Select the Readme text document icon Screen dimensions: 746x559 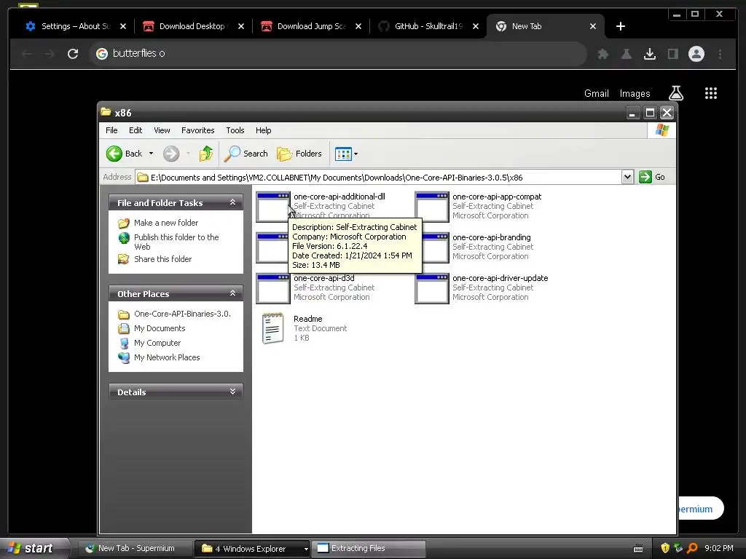[x=273, y=328]
